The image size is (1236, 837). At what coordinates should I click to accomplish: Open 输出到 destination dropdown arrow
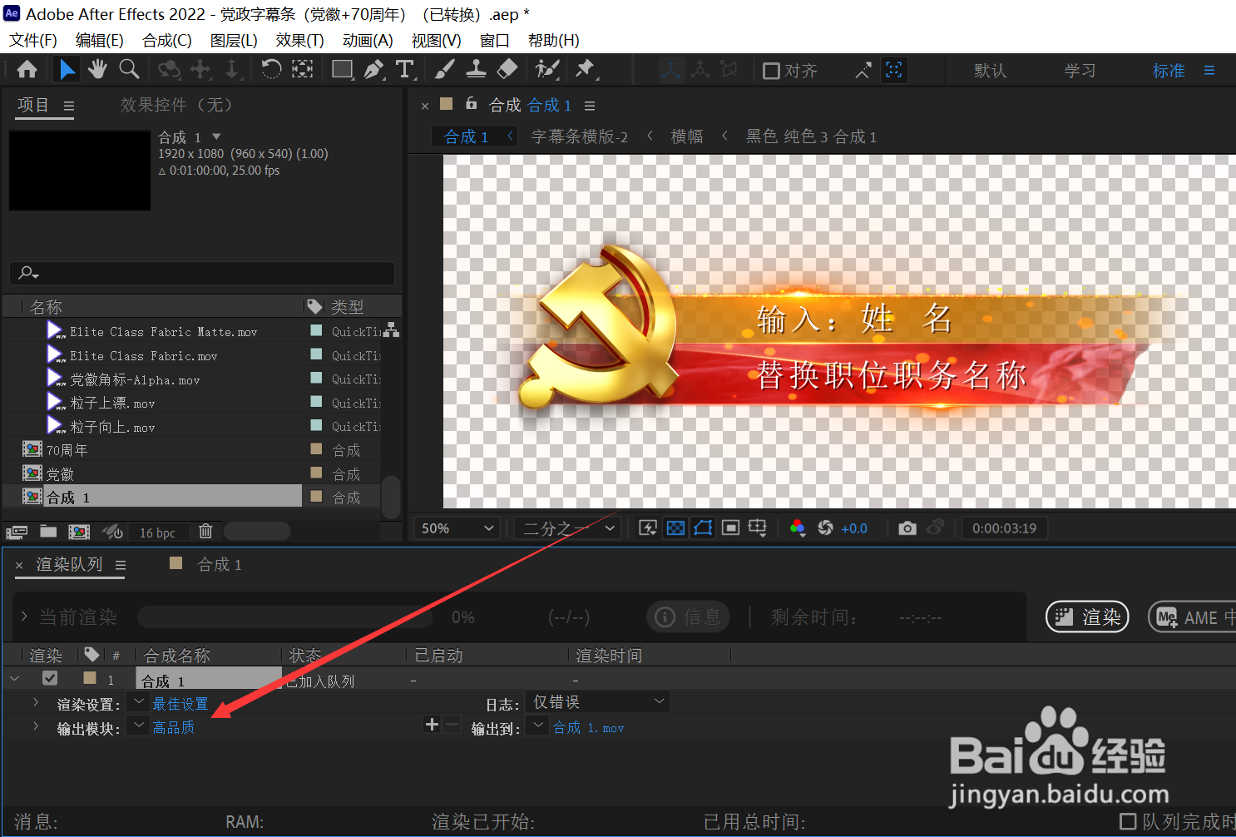pos(538,726)
